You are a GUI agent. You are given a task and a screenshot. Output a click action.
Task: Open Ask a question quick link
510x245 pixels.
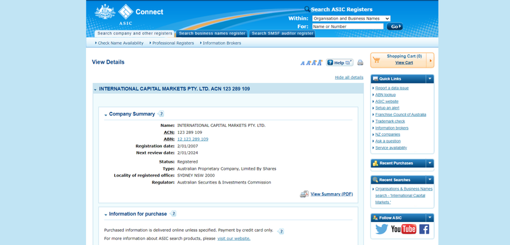click(388, 141)
